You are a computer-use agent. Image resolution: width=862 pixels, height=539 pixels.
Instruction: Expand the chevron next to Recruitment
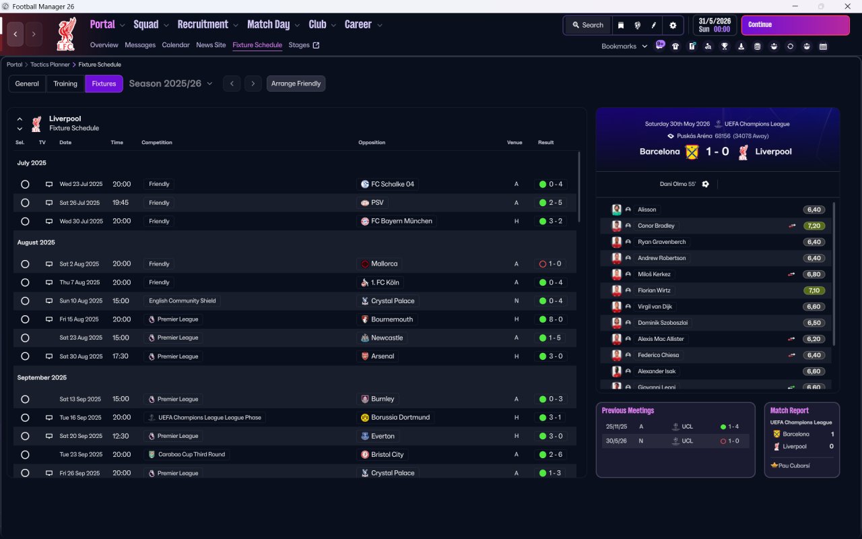[x=236, y=26]
